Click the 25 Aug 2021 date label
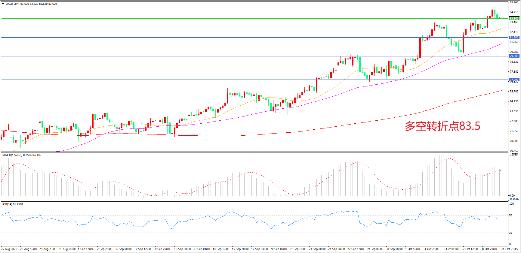The width and height of the screenshot is (521, 253). coord(9,249)
